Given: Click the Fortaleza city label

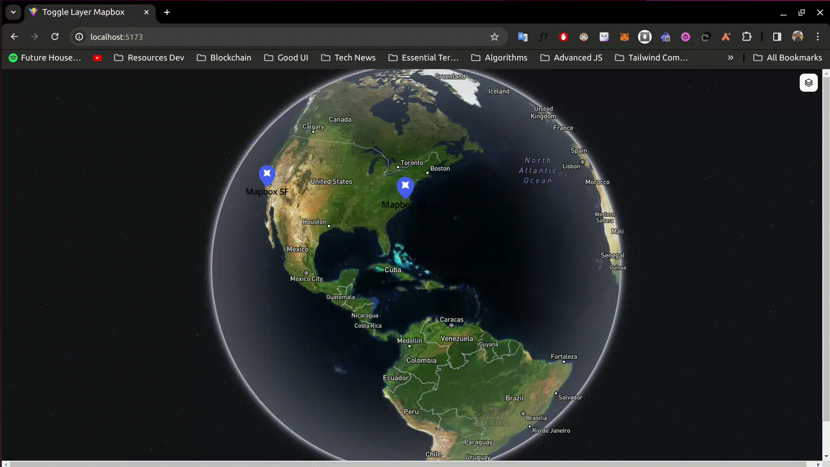Looking at the screenshot, I should (x=564, y=357).
